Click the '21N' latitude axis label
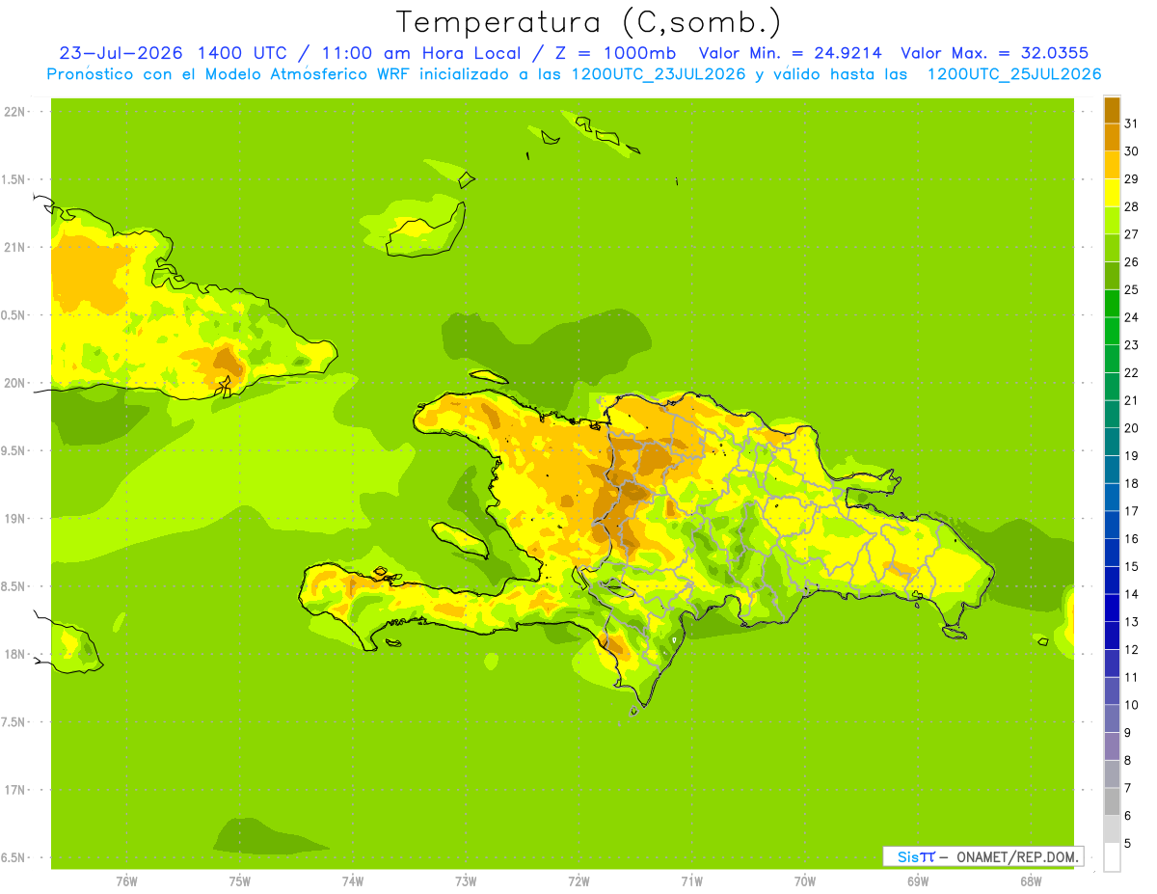This screenshot has height=894, width=1157. 15,248
